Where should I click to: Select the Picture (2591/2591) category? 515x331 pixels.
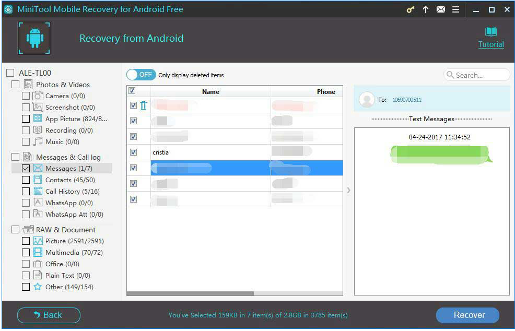(x=74, y=241)
